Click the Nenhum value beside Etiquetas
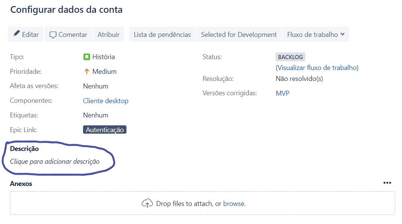 95,115
